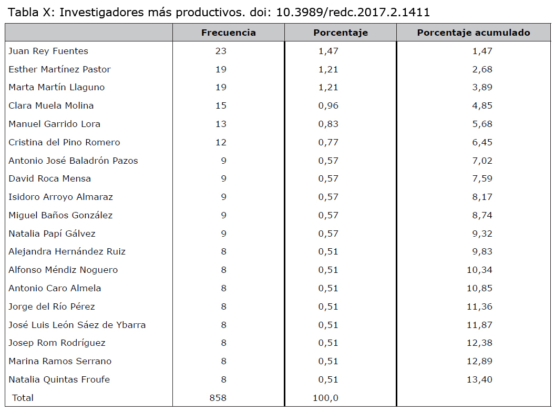Select the Marta Martín Llaguno name
This screenshot has width=555, height=413.
[57, 87]
